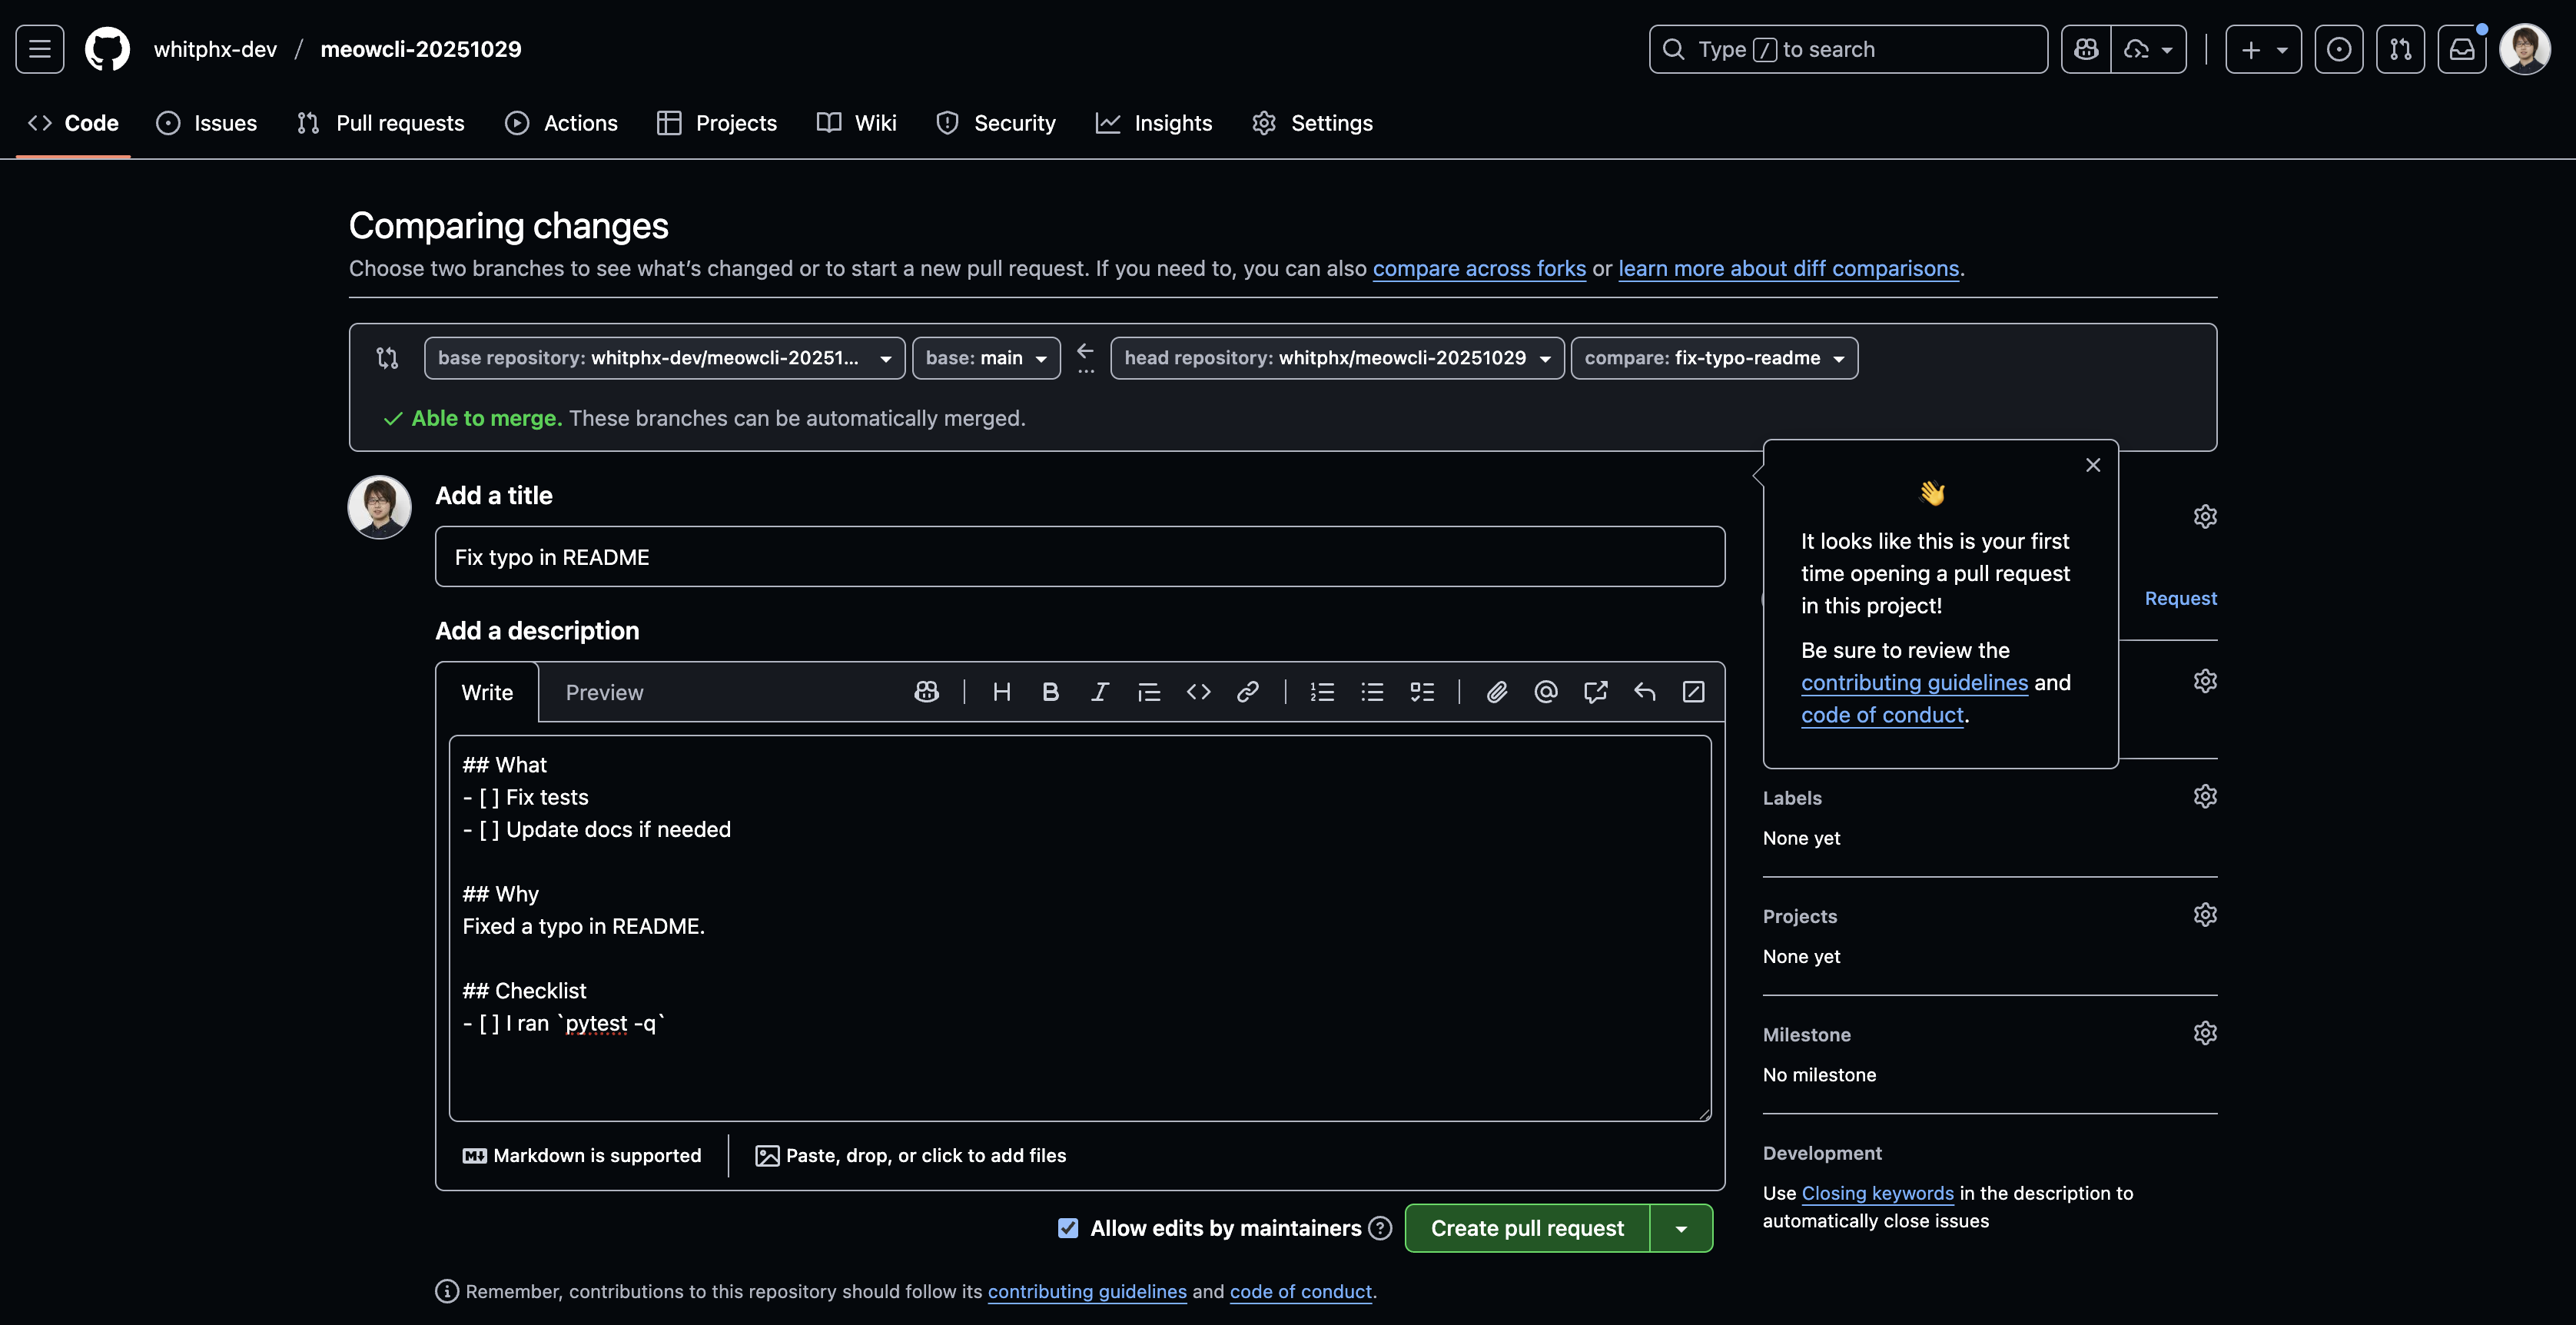Open the user avatar menu
Image resolution: width=2576 pixels, height=1325 pixels.
coord(2525,49)
